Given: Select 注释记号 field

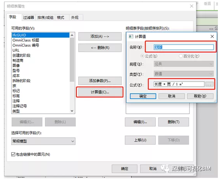Looking at the screenshot, I should point(41,106).
